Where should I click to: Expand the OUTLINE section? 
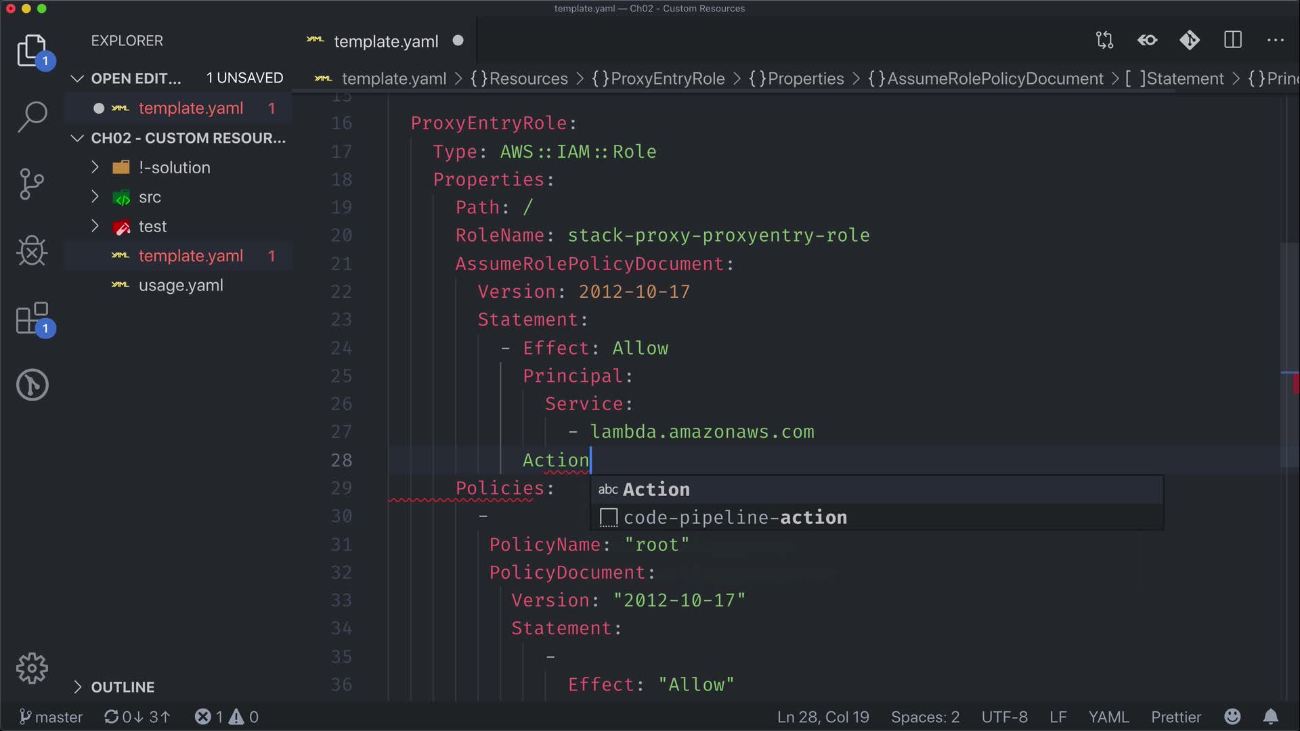pos(123,687)
